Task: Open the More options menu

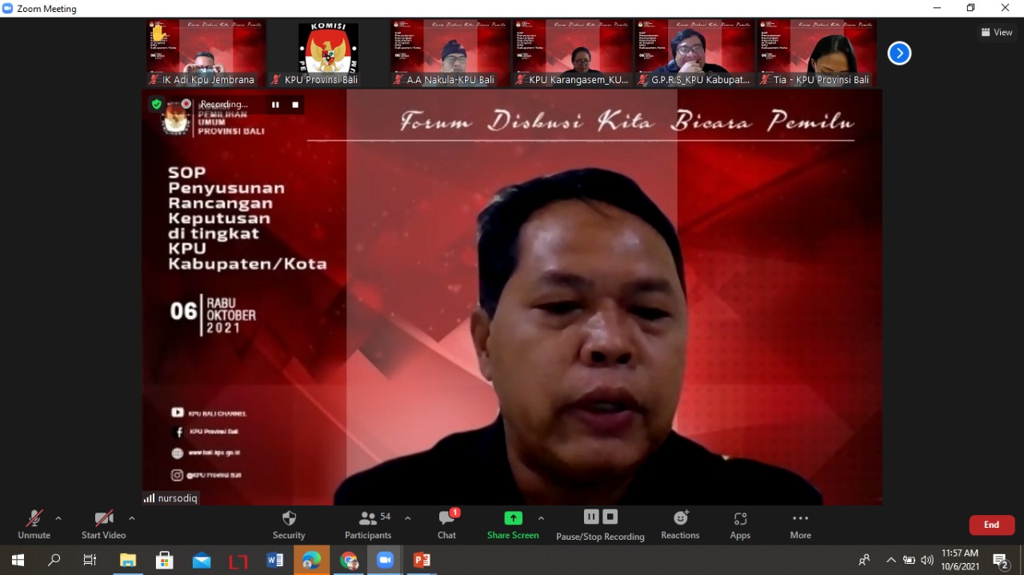Action: coord(800,524)
